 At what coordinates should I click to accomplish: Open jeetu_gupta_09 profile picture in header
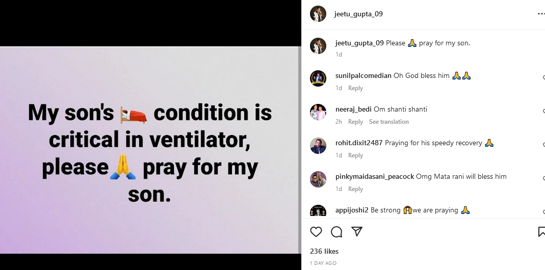[318, 14]
